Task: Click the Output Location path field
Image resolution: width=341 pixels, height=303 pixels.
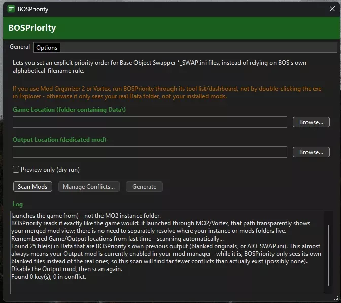Action: [150, 152]
